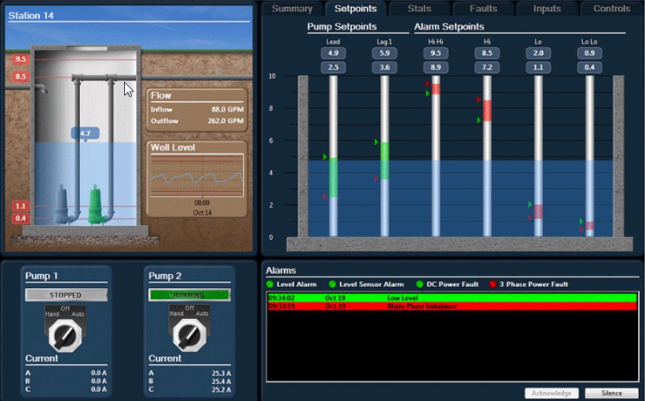The height and width of the screenshot is (401, 645).
Task: Click the Acknowledge button
Action: coord(551,393)
